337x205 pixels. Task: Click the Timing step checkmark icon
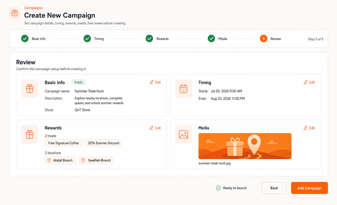[87, 39]
